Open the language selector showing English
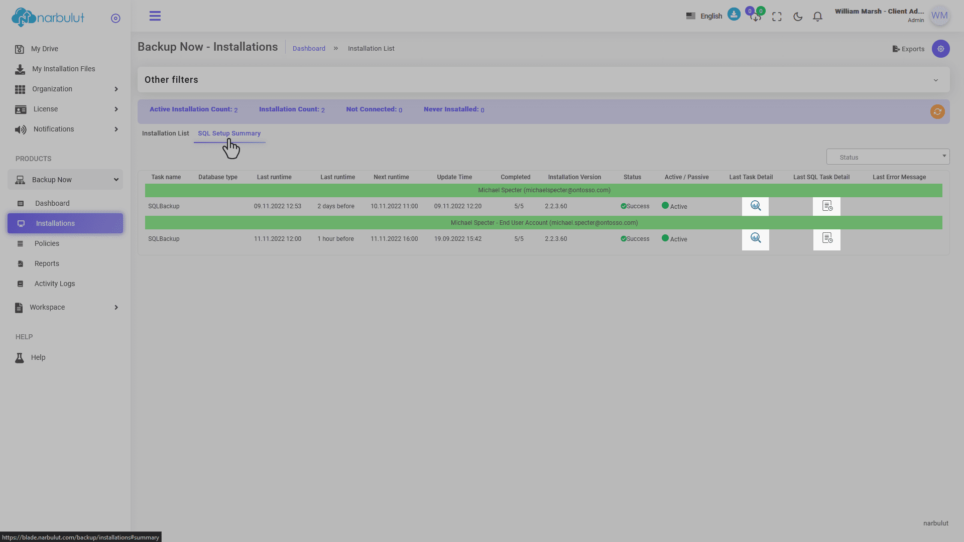Screen dimensions: 964x542 [704, 16]
